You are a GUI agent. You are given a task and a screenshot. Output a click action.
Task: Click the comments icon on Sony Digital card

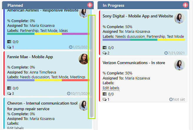(105, 53)
